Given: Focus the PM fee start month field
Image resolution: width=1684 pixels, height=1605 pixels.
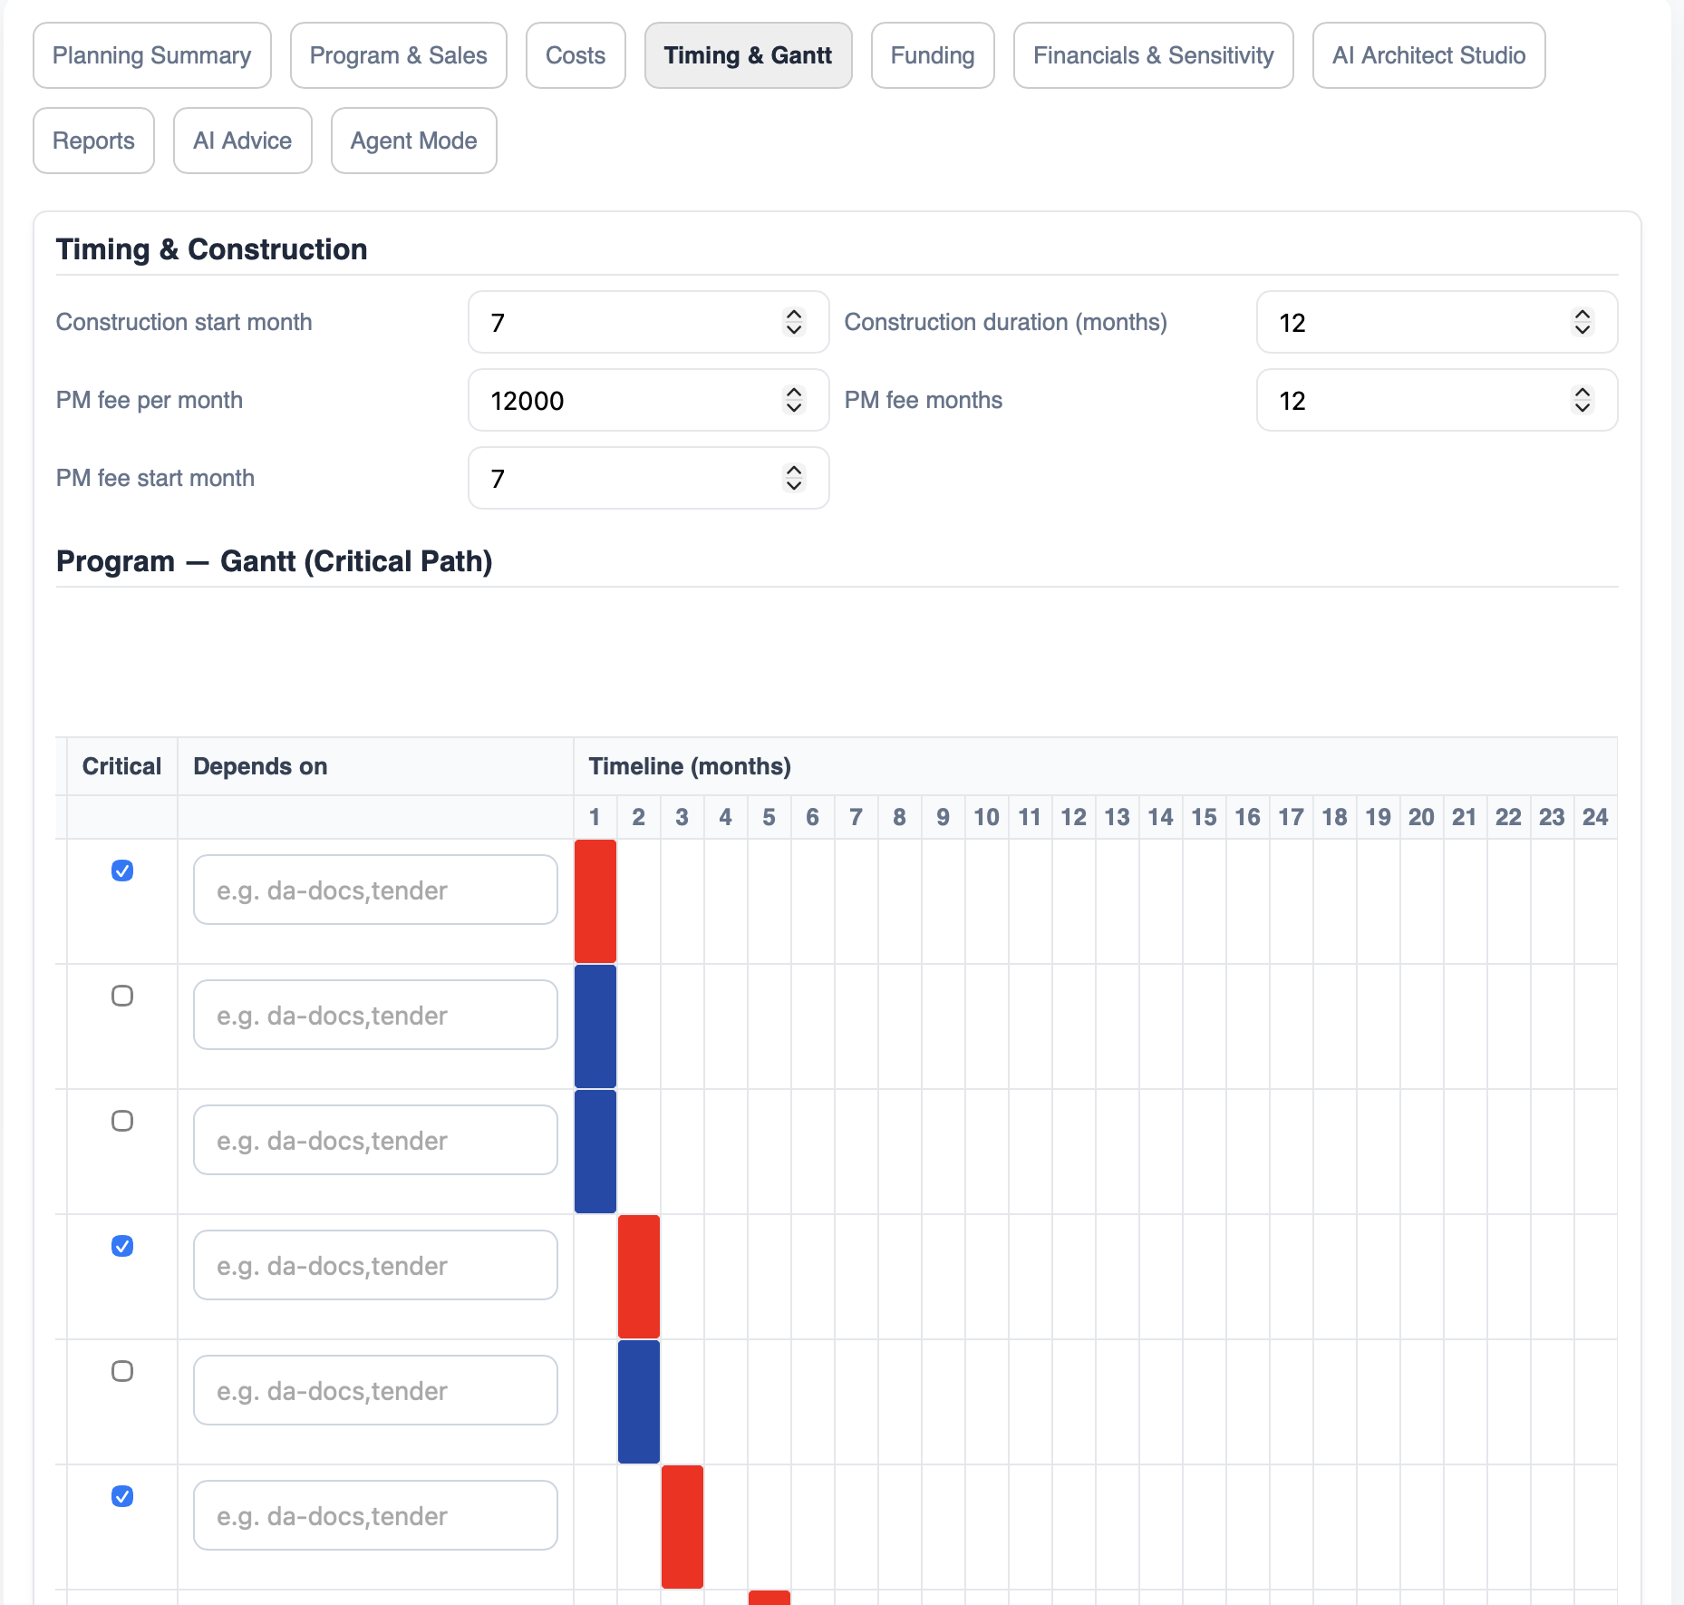Looking at the screenshot, I should coord(648,478).
